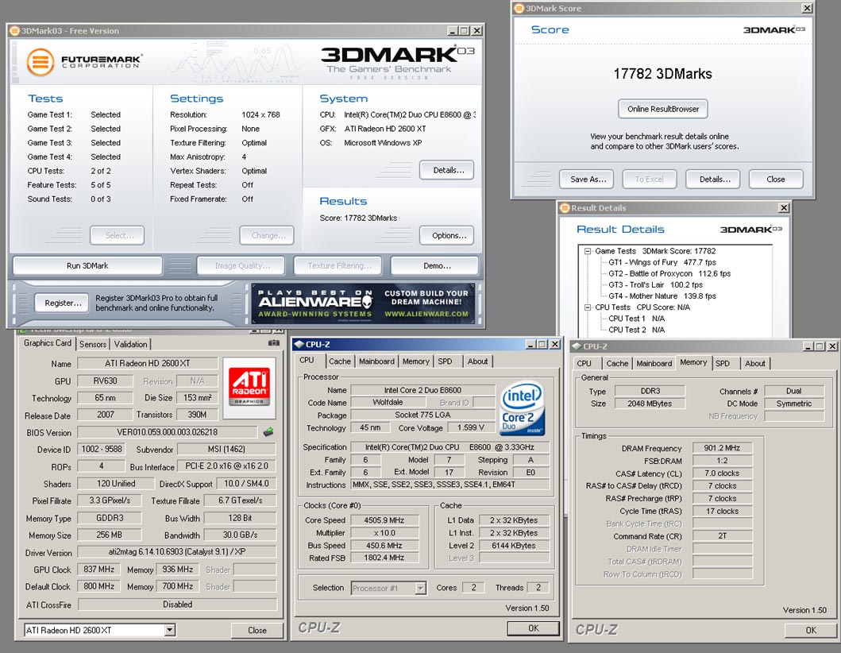The image size is (841, 653).
Task: Switch to Sensors tab in GPU-Z
Action: (93, 344)
